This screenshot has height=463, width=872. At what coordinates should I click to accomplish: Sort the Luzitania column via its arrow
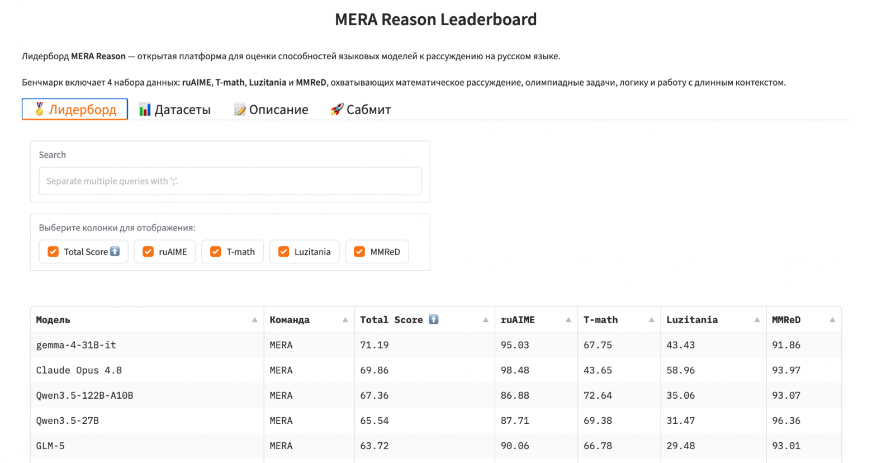(x=757, y=320)
